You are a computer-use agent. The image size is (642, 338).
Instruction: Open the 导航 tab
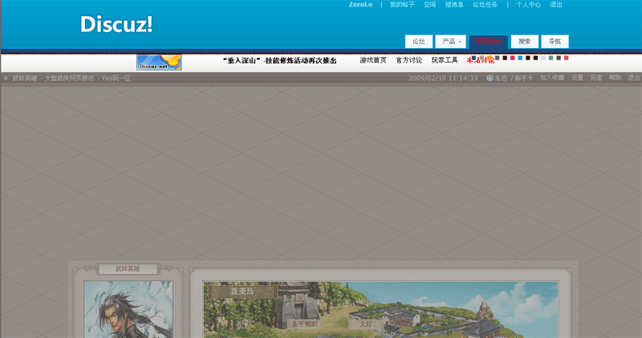(x=555, y=42)
